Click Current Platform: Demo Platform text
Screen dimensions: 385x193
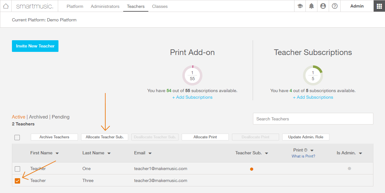[44, 20]
